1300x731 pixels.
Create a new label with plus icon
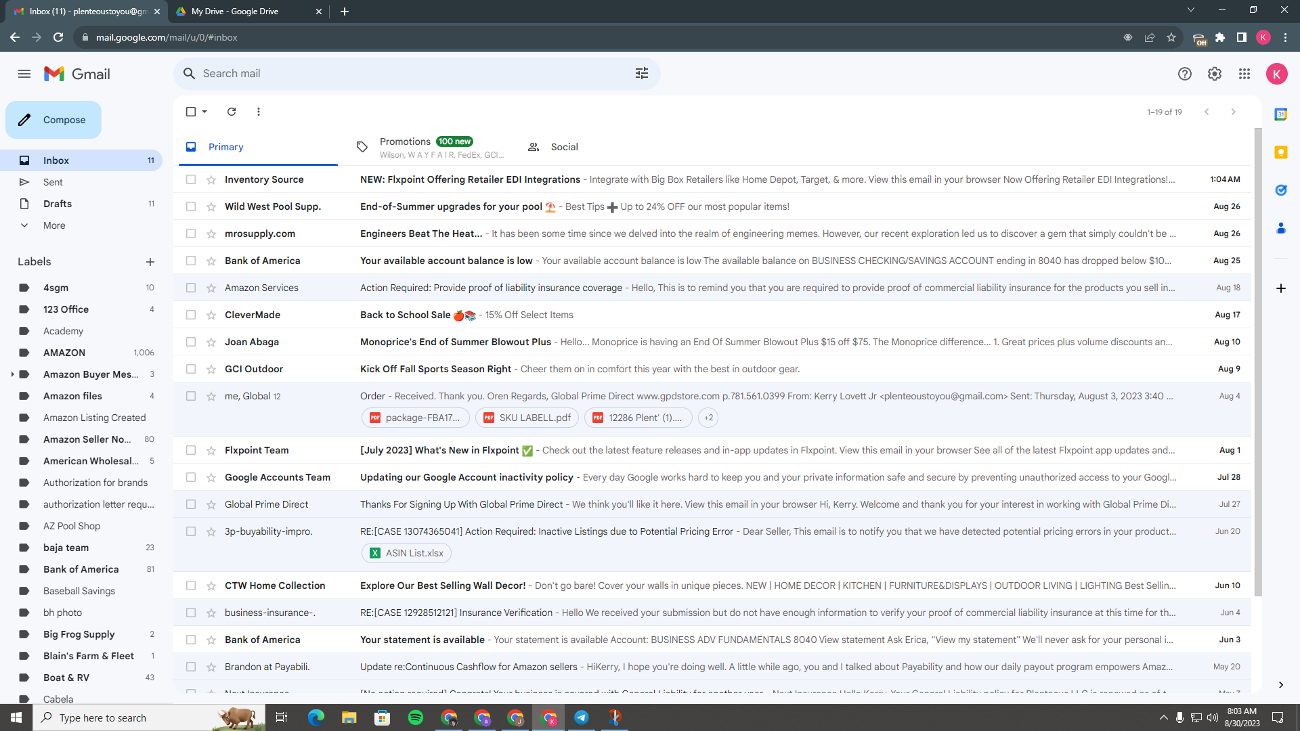coord(150,262)
